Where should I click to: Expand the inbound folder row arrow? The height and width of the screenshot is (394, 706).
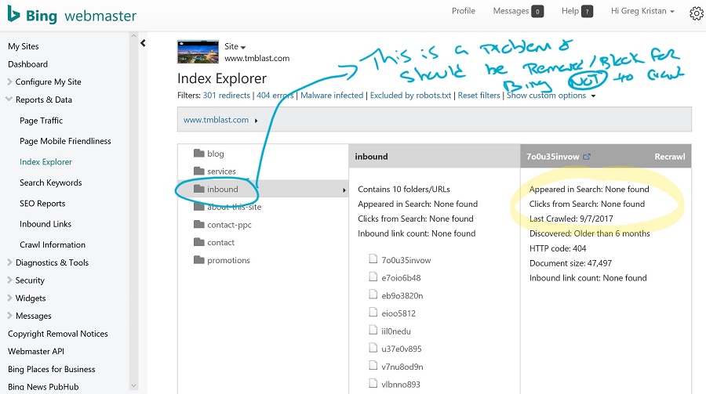(x=344, y=190)
